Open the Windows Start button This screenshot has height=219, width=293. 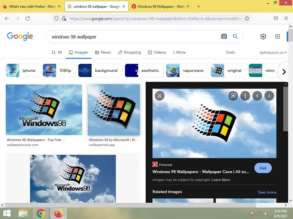pos(7,213)
